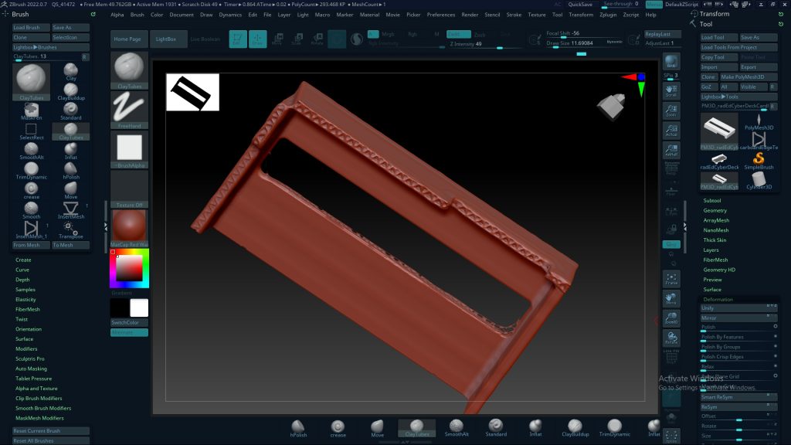This screenshot has height=445, width=791.
Task: Choose TrimDynamic brush in bottom shelf
Action: pos(614,428)
